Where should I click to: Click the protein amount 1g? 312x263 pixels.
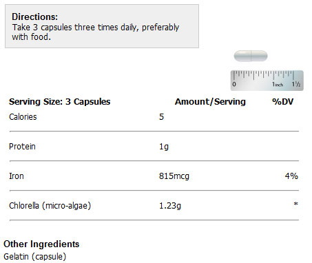pyautogui.click(x=164, y=147)
